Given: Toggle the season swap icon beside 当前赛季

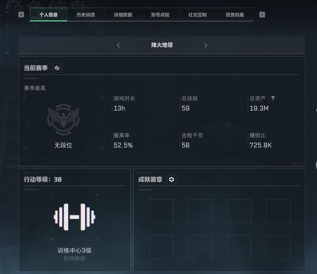Looking at the screenshot, I should pyautogui.click(x=57, y=68).
